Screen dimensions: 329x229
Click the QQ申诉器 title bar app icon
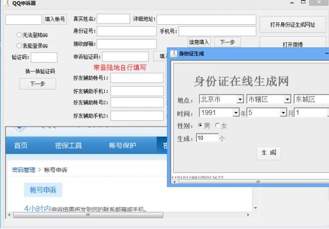coord(7,3)
